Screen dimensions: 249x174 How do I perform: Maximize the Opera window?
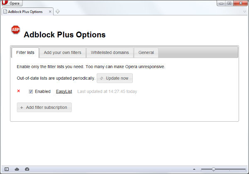point(229,2)
